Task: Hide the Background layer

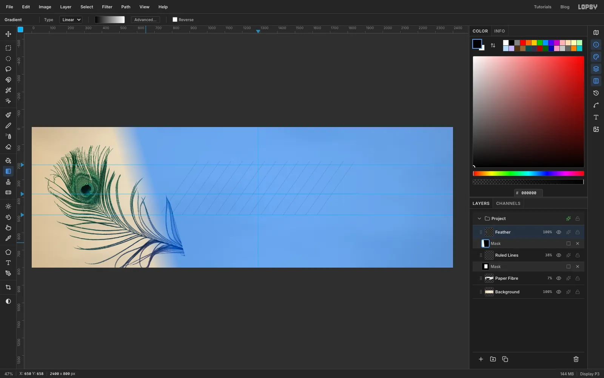Action: pyautogui.click(x=559, y=292)
